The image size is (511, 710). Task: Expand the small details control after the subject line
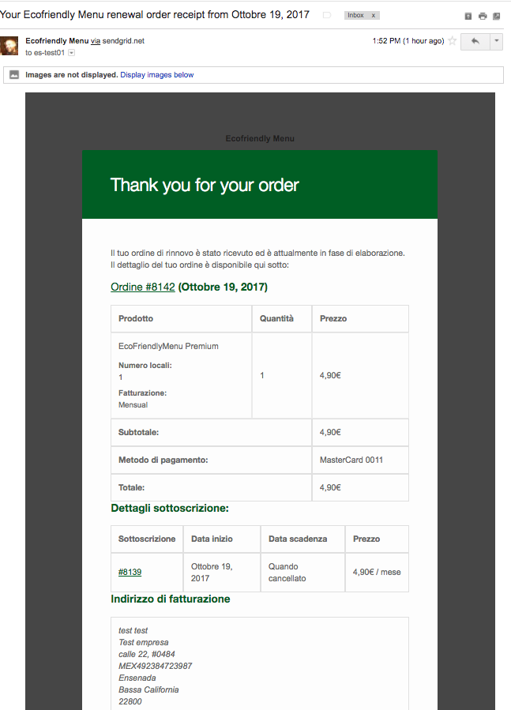tap(326, 14)
